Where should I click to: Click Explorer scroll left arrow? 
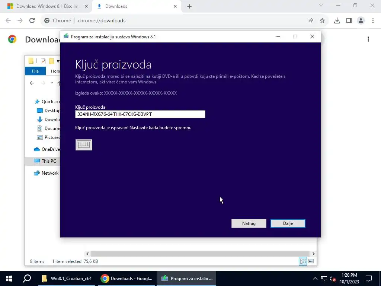click(x=87, y=254)
